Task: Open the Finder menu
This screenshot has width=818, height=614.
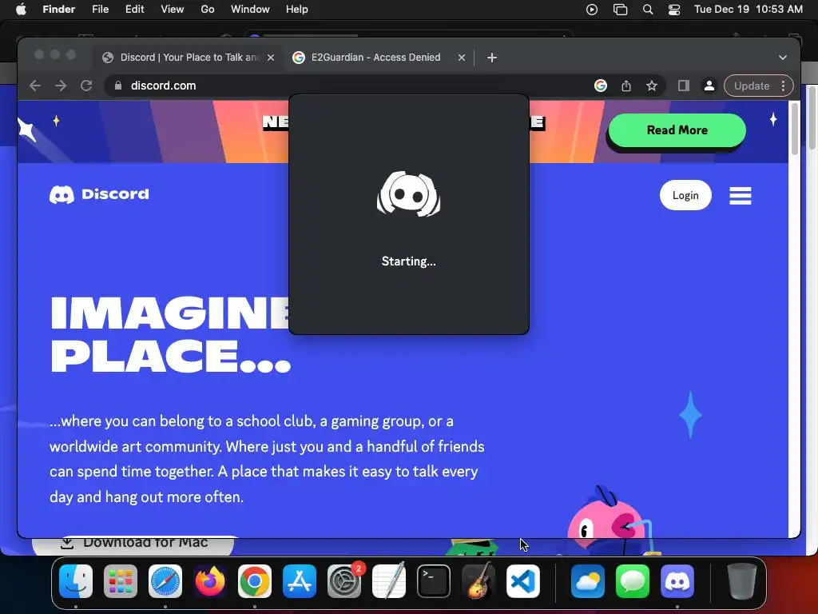Action: point(58,10)
